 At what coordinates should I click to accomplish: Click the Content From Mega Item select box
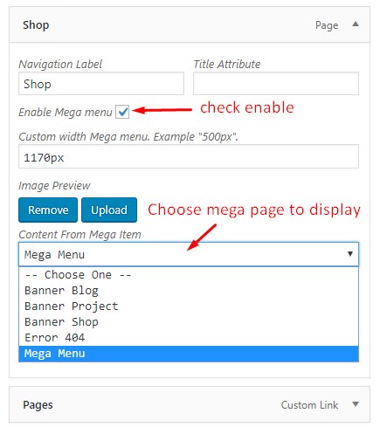click(x=189, y=254)
